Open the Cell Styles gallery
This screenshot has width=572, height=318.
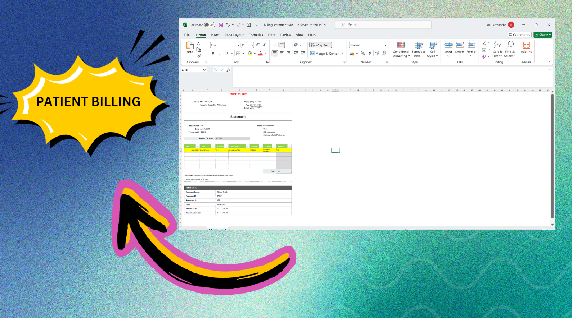(432, 49)
